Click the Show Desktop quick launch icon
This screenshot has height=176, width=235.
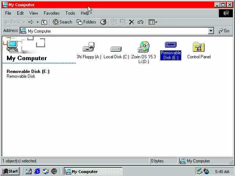(x=29, y=171)
